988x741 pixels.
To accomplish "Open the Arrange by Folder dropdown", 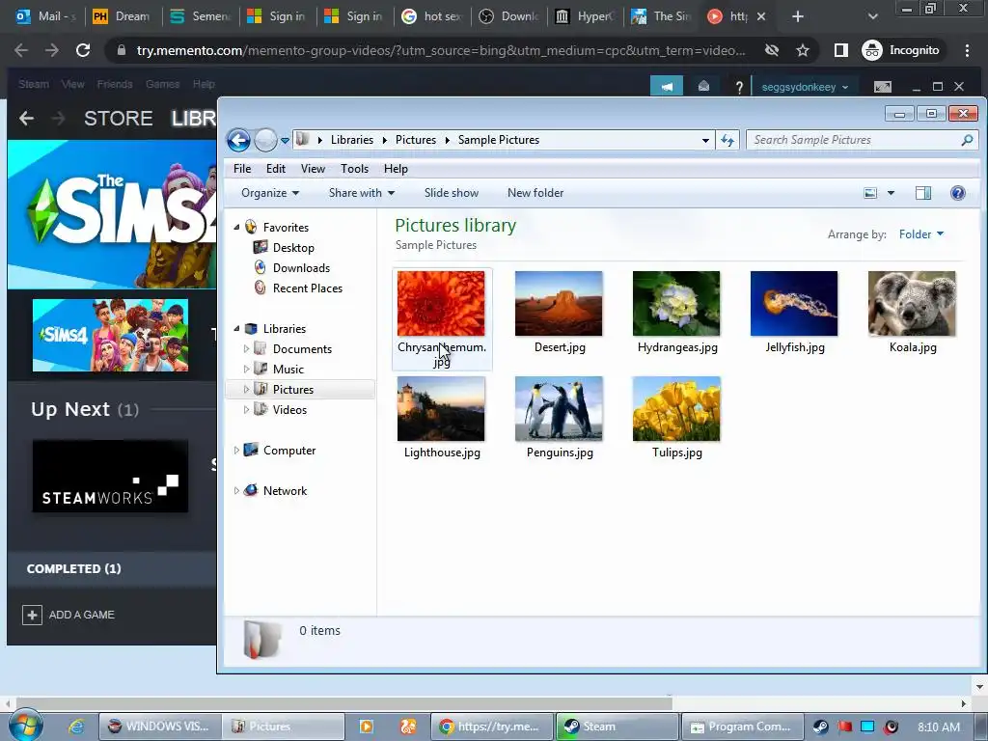I will [920, 234].
